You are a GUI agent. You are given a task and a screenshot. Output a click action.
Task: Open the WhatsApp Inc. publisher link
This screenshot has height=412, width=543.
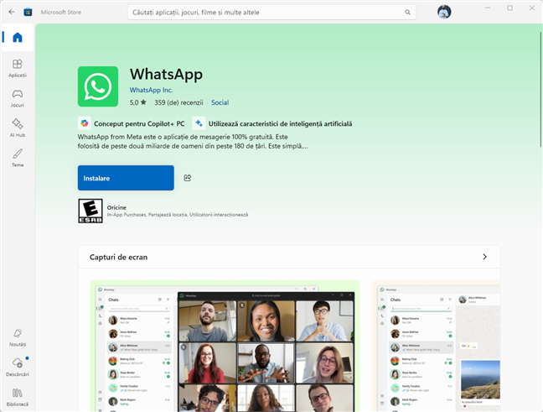(x=151, y=90)
